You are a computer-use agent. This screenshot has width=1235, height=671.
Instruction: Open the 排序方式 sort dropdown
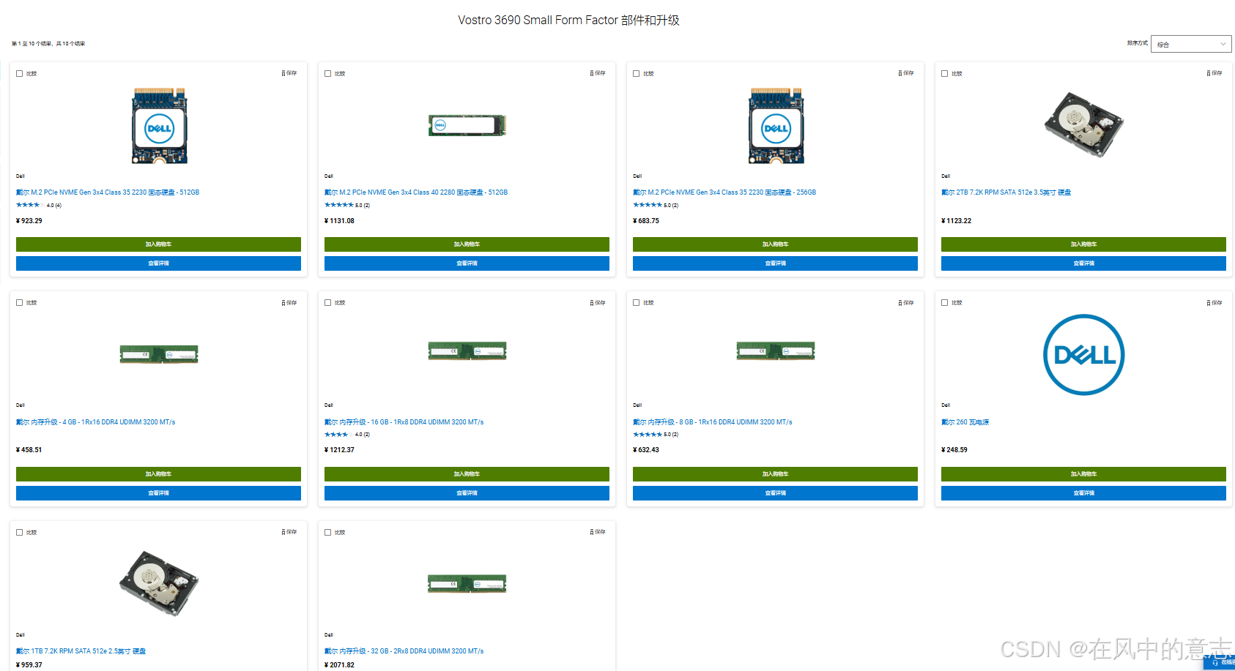coord(1191,44)
